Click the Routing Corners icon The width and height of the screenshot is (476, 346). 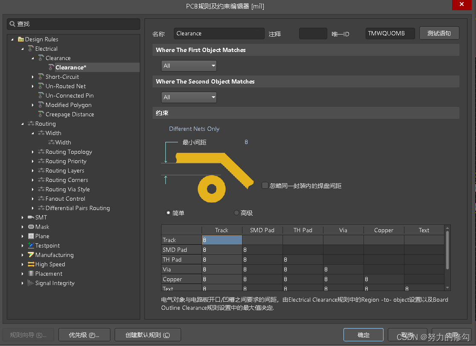pyautogui.click(x=41, y=180)
